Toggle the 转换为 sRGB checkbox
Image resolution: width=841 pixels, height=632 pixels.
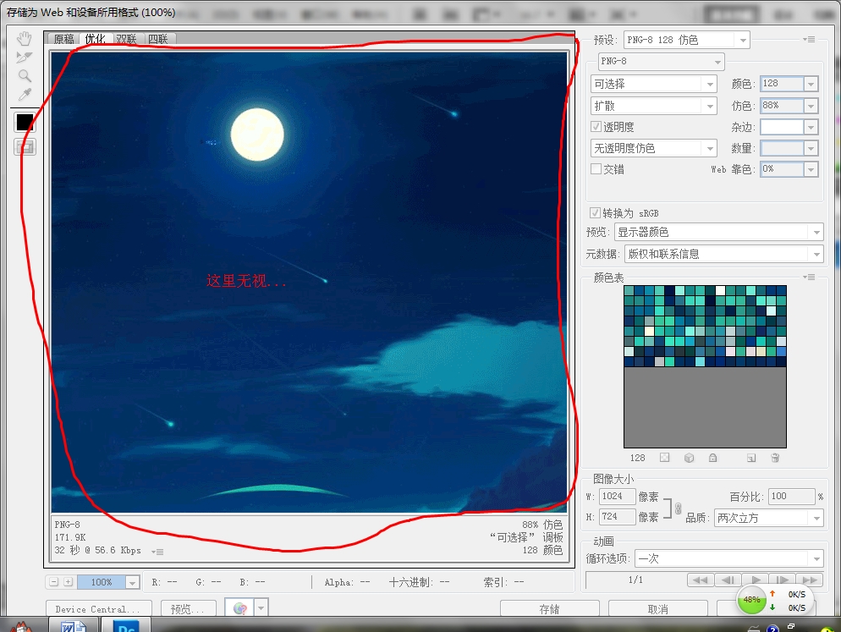click(595, 213)
